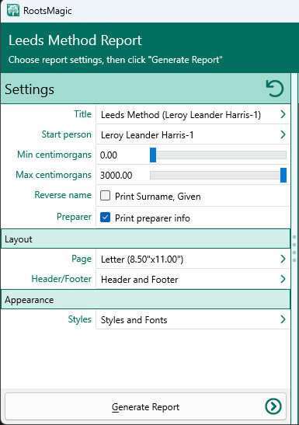Open the Start person chevron

[x=283, y=134]
